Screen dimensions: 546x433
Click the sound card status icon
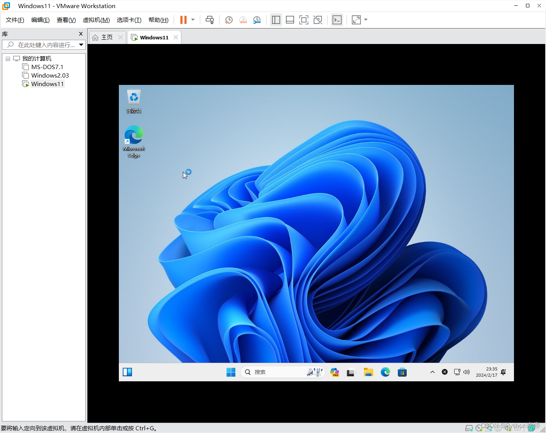tap(508, 428)
